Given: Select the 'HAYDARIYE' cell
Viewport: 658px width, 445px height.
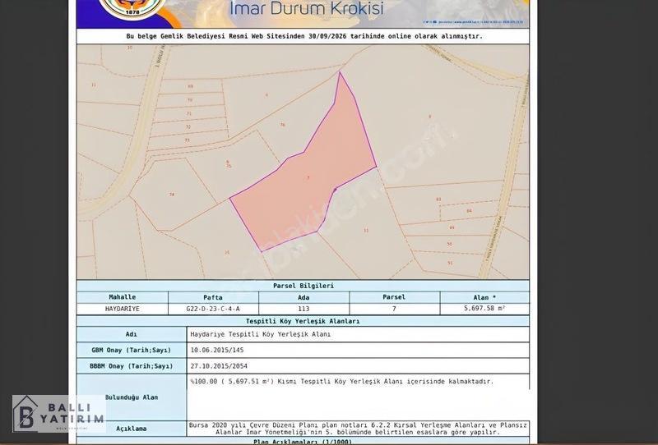Looking at the screenshot, I should click(x=123, y=309).
